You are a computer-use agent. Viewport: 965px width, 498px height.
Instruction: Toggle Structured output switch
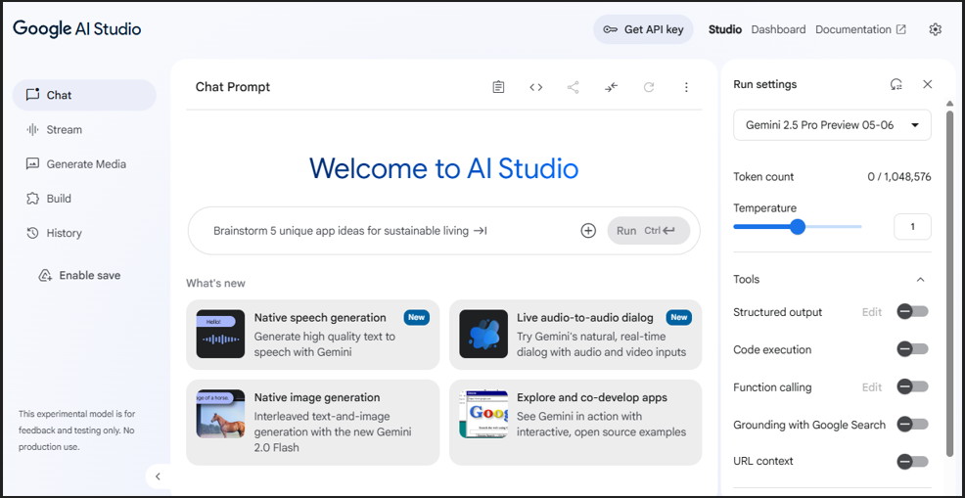point(912,311)
